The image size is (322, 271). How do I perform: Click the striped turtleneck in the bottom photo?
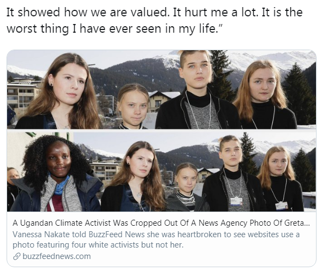[x=186, y=199]
